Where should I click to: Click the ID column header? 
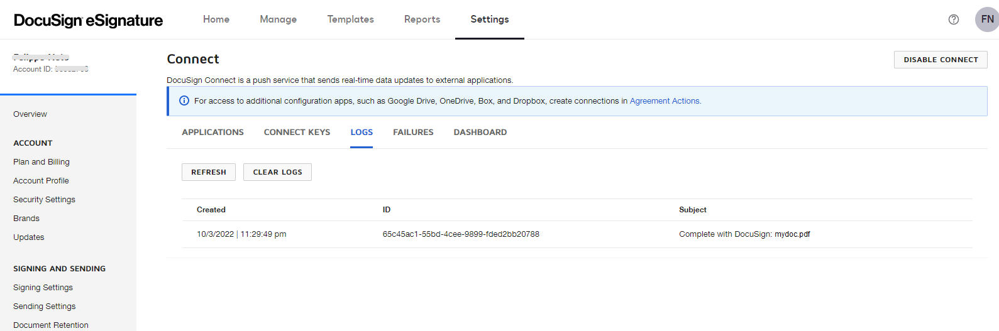tap(387, 210)
